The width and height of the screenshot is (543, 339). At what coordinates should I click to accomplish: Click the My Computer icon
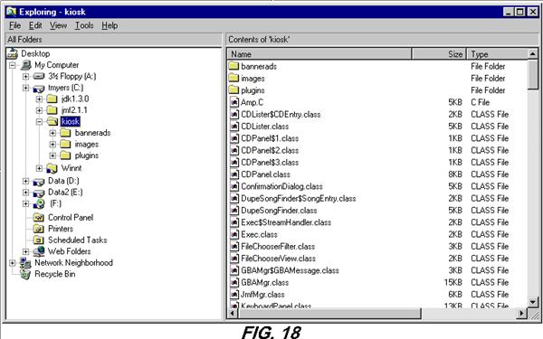pos(25,65)
